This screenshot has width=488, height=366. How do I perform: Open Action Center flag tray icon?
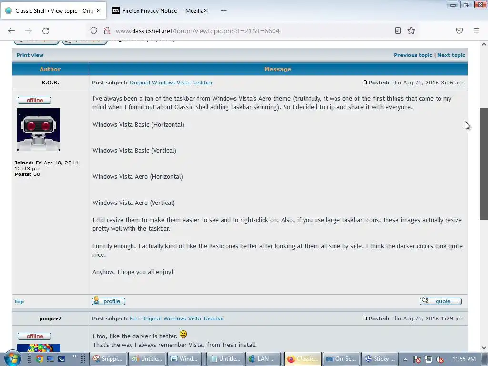pos(417,359)
